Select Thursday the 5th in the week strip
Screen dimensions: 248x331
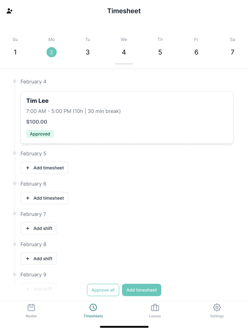tap(160, 52)
